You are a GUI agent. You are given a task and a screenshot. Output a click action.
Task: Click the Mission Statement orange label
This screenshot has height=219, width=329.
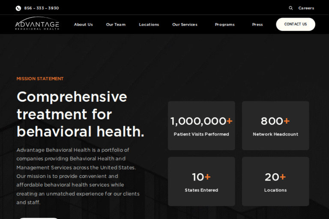40,79
